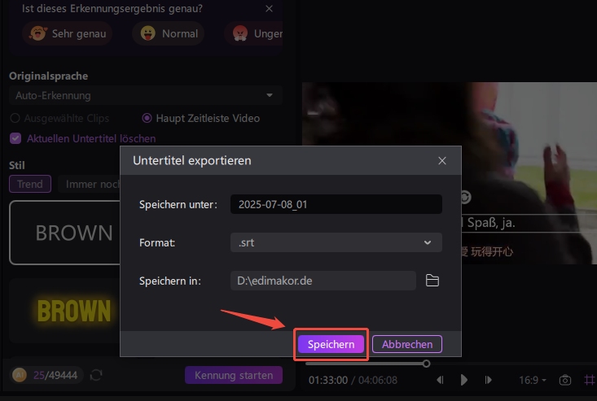Rate recognition as Ungenau
This screenshot has width=597, height=401.
coord(253,34)
